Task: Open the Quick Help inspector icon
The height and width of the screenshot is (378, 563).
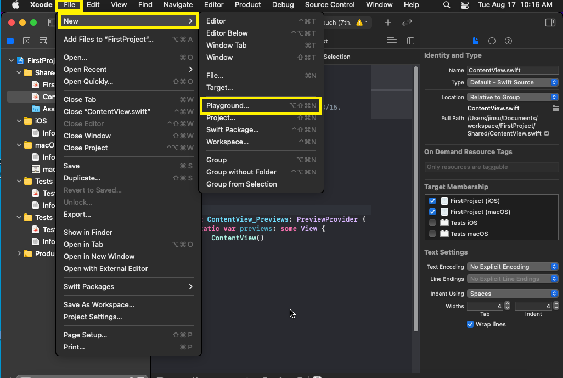Action: 508,41
